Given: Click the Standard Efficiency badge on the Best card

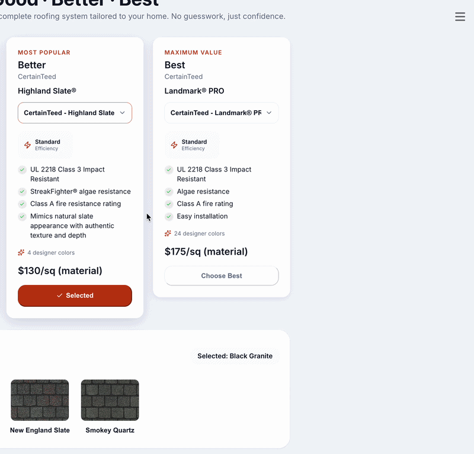Looking at the screenshot, I should coord(191,145).
